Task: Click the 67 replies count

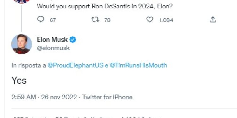Action: (53, 20)
